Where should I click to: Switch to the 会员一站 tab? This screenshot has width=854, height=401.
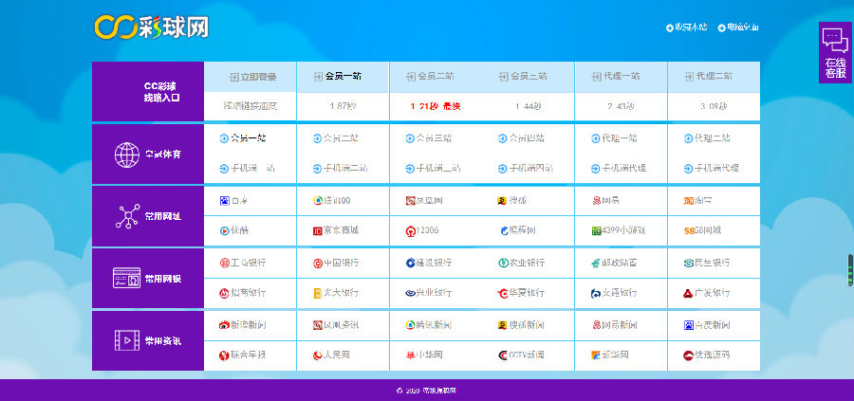click(343, 76)
